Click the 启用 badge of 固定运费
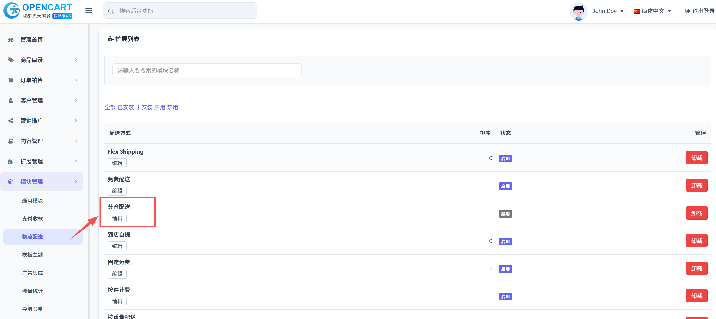The height and width of the screenshot is (319, 716). [505, 269]
